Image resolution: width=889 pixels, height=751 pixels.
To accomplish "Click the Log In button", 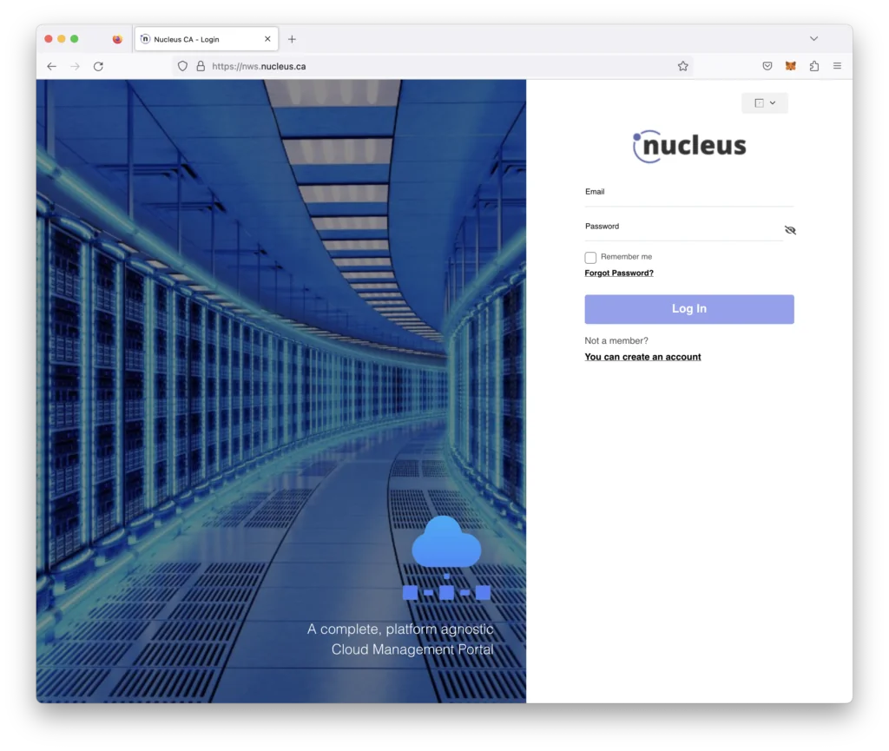I will [688, 309].
